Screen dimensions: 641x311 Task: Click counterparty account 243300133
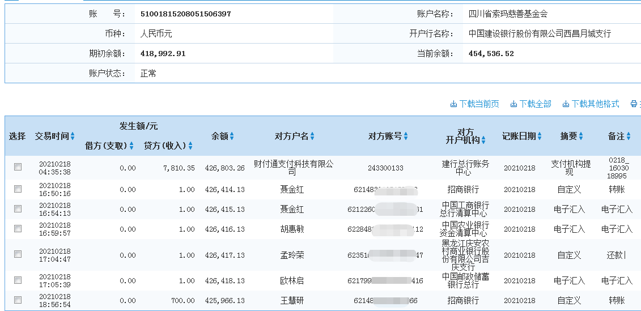pos(385,168)
